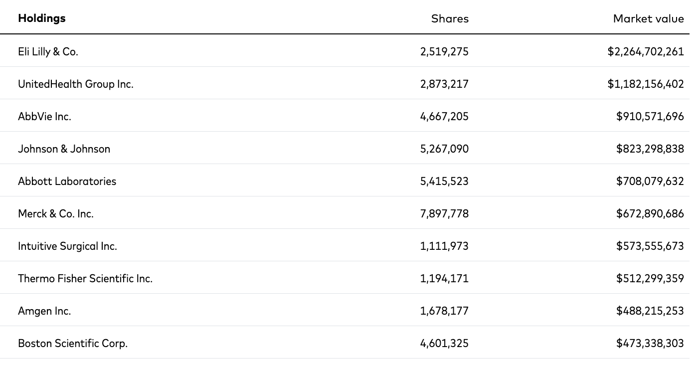Select UnitedHealth shares figure 2,873,217
Screen dimensions: 699x369
point(444,84)
